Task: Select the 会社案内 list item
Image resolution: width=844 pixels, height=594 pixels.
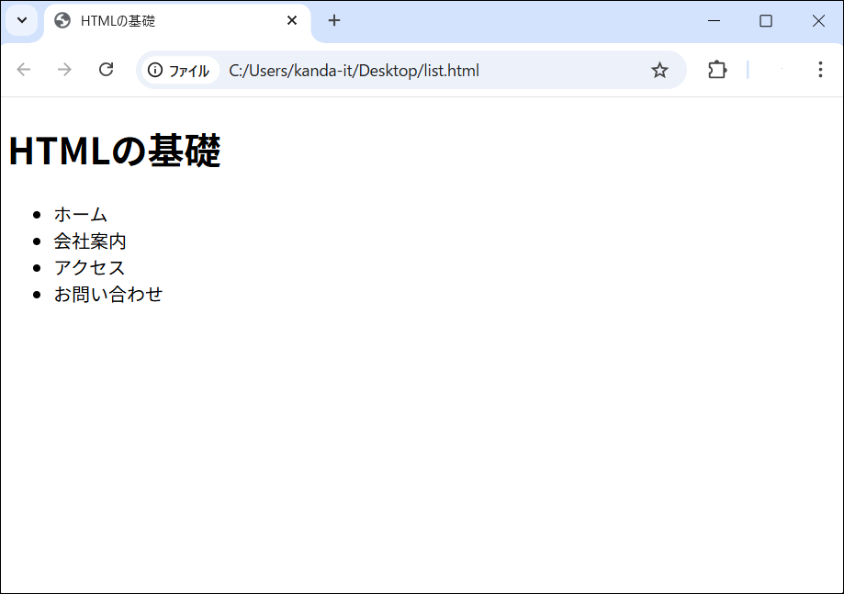Action: (x=90, y=241)
